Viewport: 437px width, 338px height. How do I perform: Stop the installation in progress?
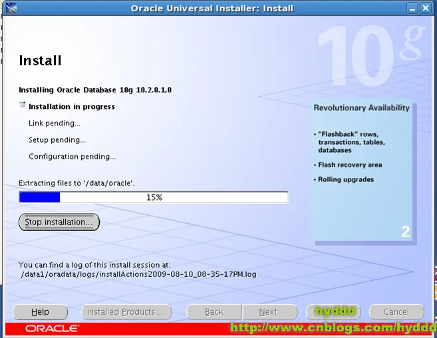click(59, 222)
